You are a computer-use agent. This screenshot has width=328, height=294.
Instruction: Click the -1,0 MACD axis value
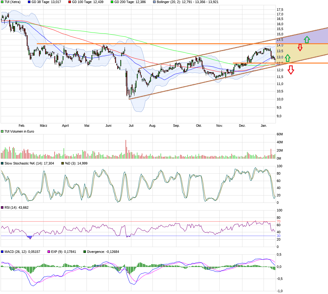click(280, 291)
